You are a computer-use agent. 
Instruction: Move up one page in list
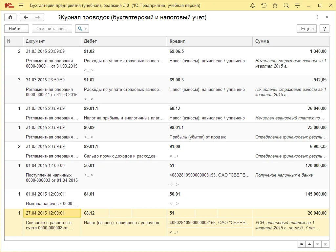click(310, 244)
